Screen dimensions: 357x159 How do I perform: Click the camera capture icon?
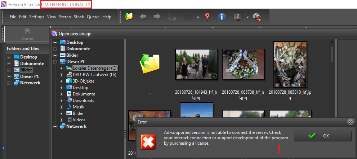pos(257,17)
